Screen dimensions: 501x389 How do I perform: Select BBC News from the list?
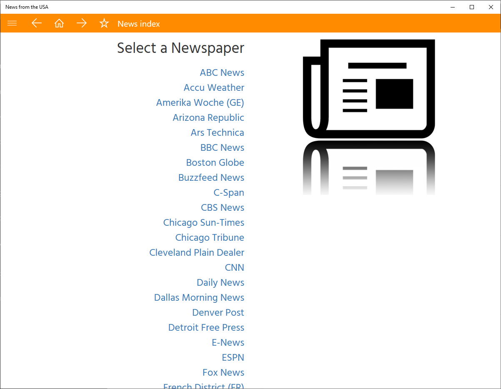click(x=222, y=147)
